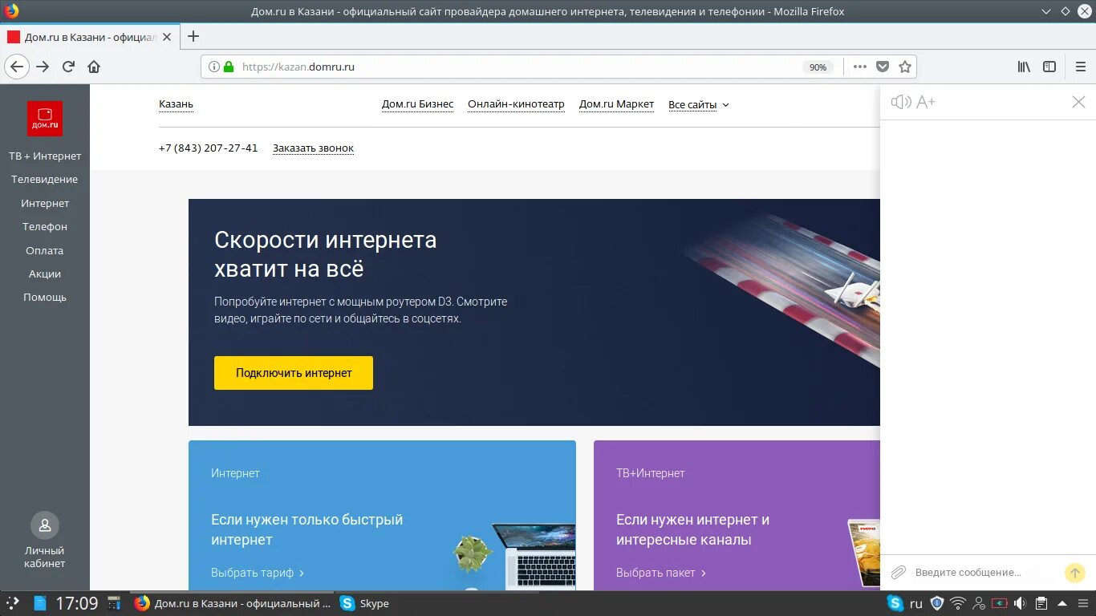Image resolution: width=1096 pixels, height=616 pixels.
Task: Click the network manager icon in tray
Action: click(x=979, y=603)
